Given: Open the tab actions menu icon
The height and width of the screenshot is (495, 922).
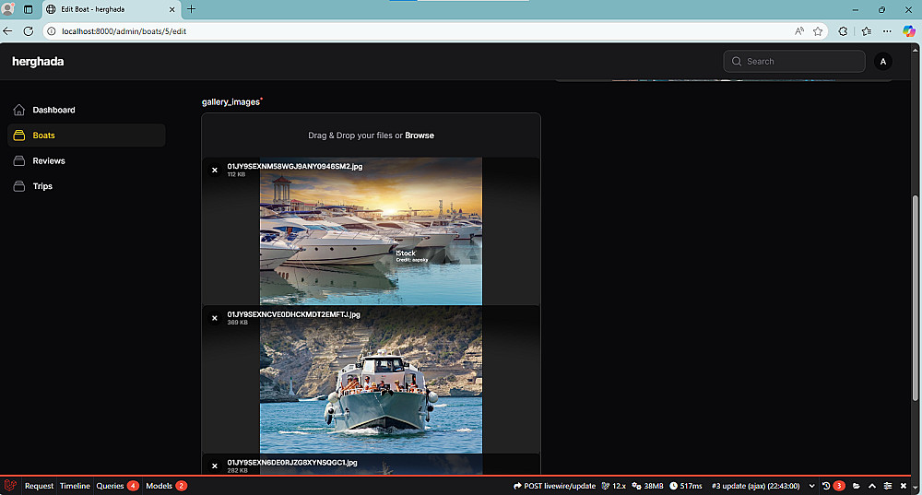Looking at the screenshot, I should click(29, 9).
